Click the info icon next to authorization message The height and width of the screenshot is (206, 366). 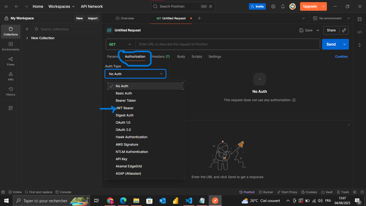(294, 100)
